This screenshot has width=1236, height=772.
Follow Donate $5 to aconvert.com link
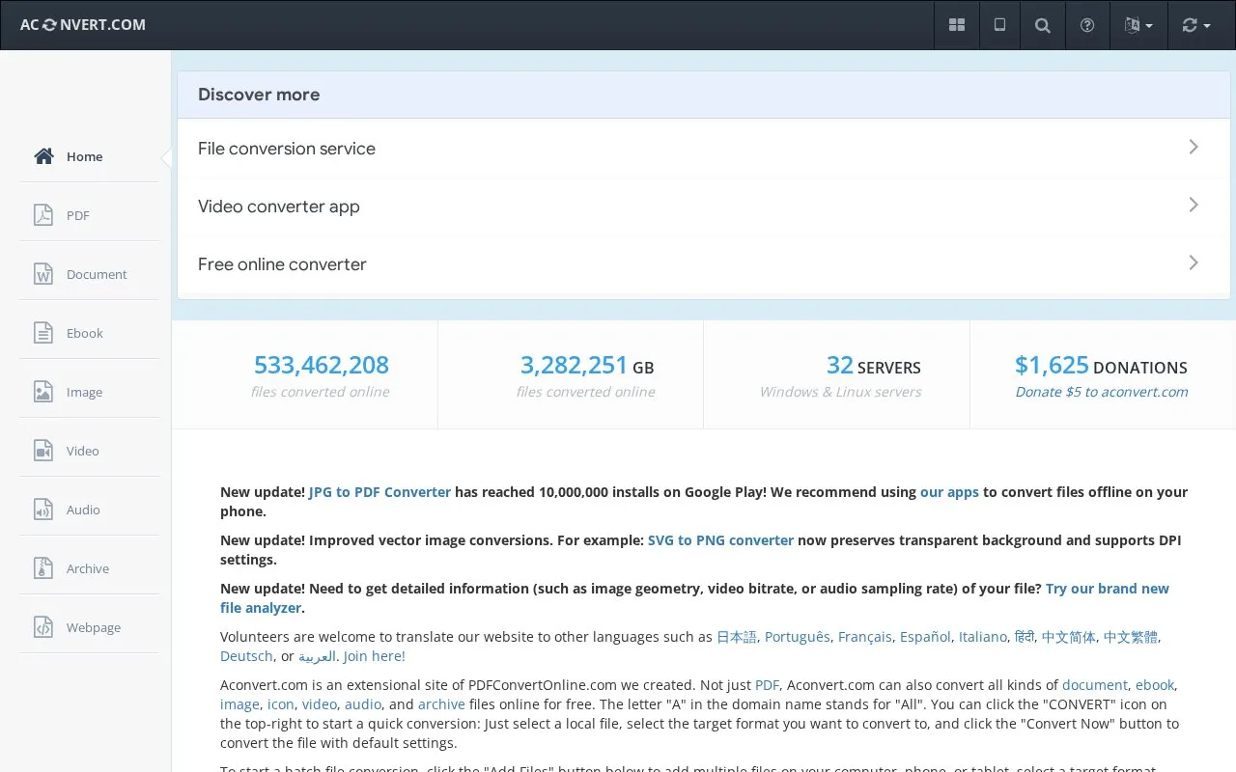coord(1102,392)
